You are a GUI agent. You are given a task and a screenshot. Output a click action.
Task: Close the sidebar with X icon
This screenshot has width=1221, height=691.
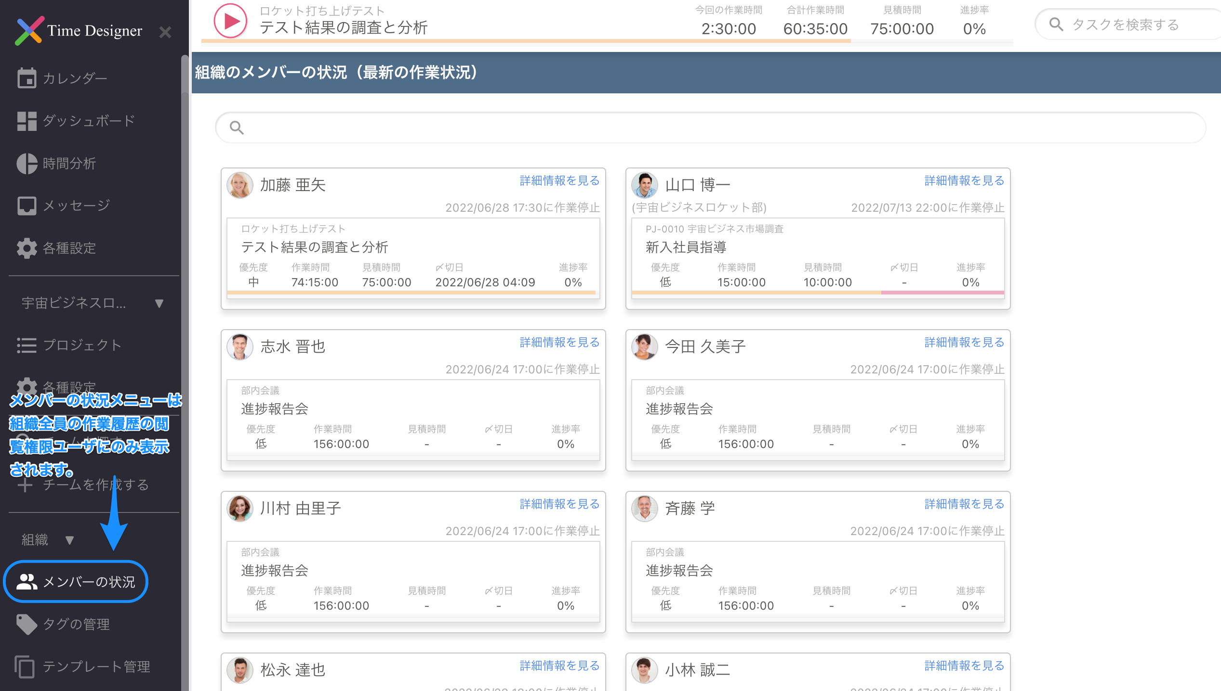click(165, 32)
